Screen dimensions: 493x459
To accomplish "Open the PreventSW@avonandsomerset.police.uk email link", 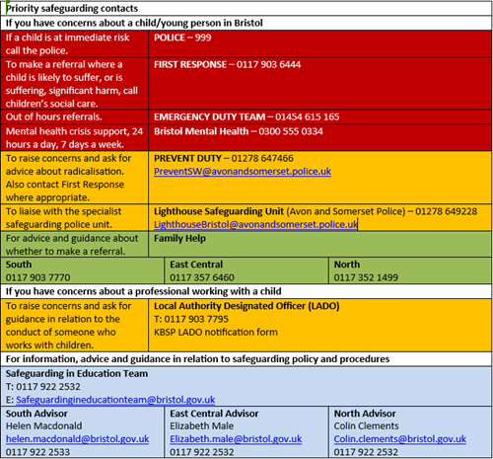I will (x=243, y=172).
